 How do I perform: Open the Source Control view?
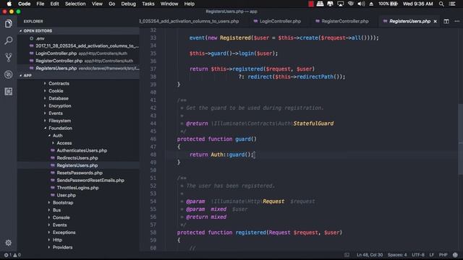pos(8,57)
